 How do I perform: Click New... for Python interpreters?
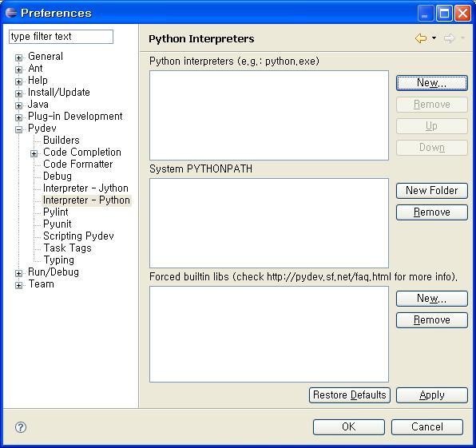coord(432,83)
